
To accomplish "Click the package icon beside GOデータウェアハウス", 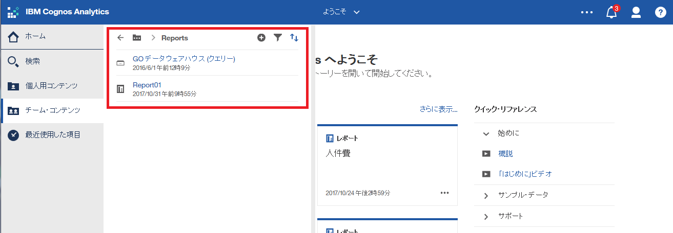I will [120, 63].
